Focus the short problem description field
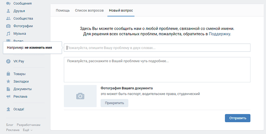The width and height of the screenshot is (266, 134). [157, 48]
